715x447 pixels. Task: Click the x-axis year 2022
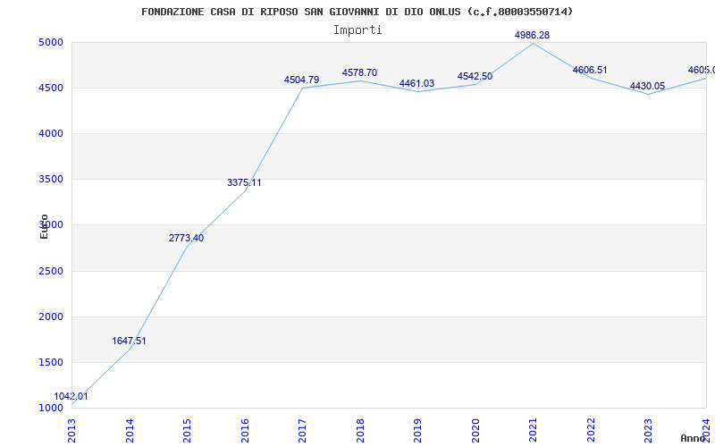point(591,431)
